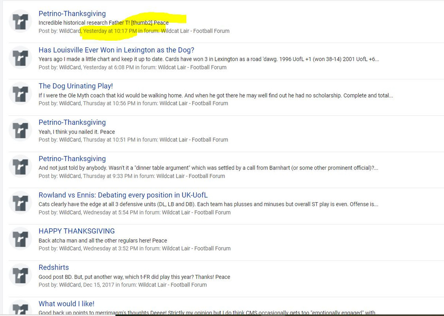This screenshot has height=316, width=444.
Task: Select snippet "Back atcha man and all the other regulars"
Action: click(103, 241)
